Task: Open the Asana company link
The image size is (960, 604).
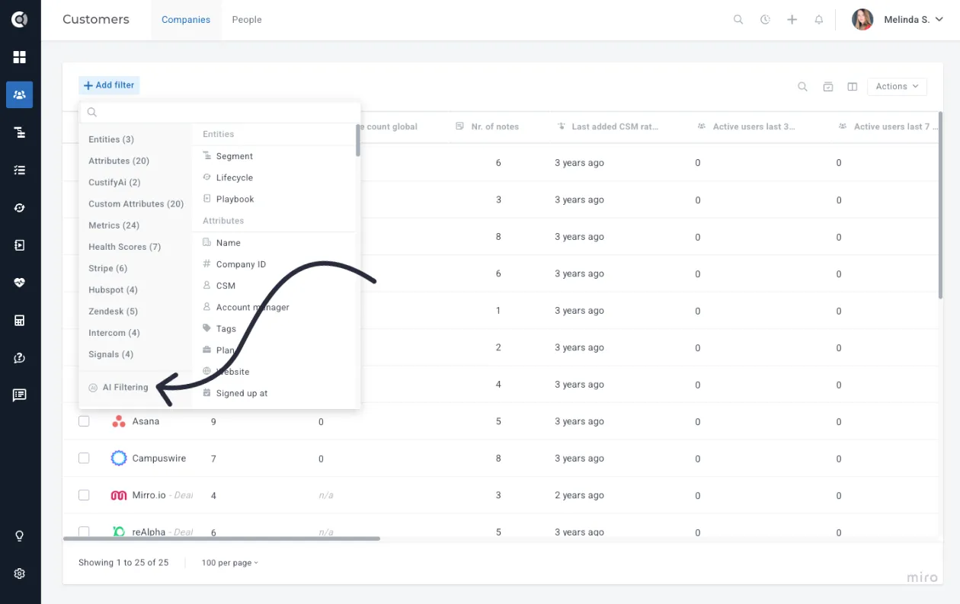Action: (x=146, y=421)
